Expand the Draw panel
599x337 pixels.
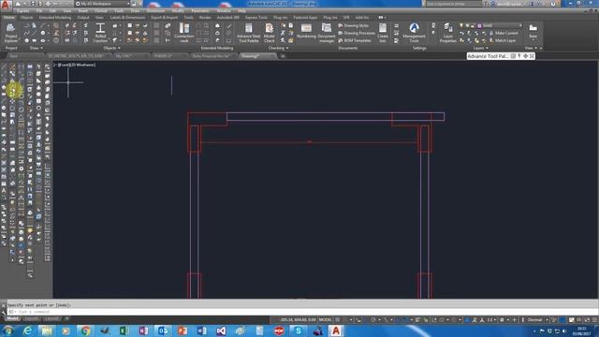pos(37,48)
